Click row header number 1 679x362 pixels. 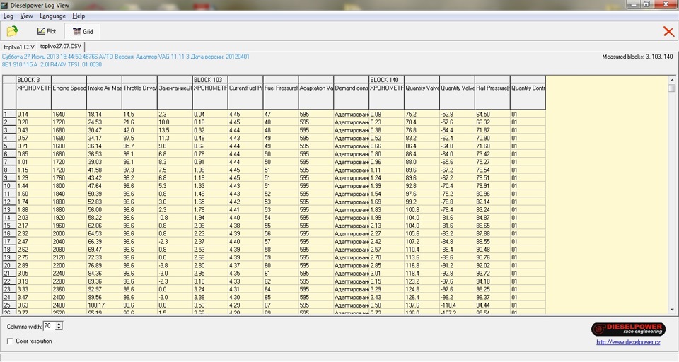9,115
